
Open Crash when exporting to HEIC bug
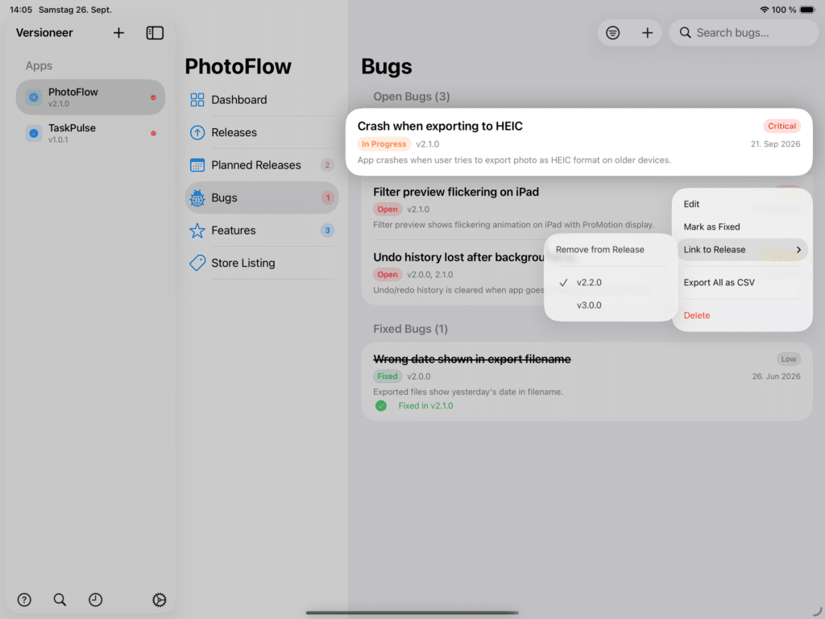[578, 142]
